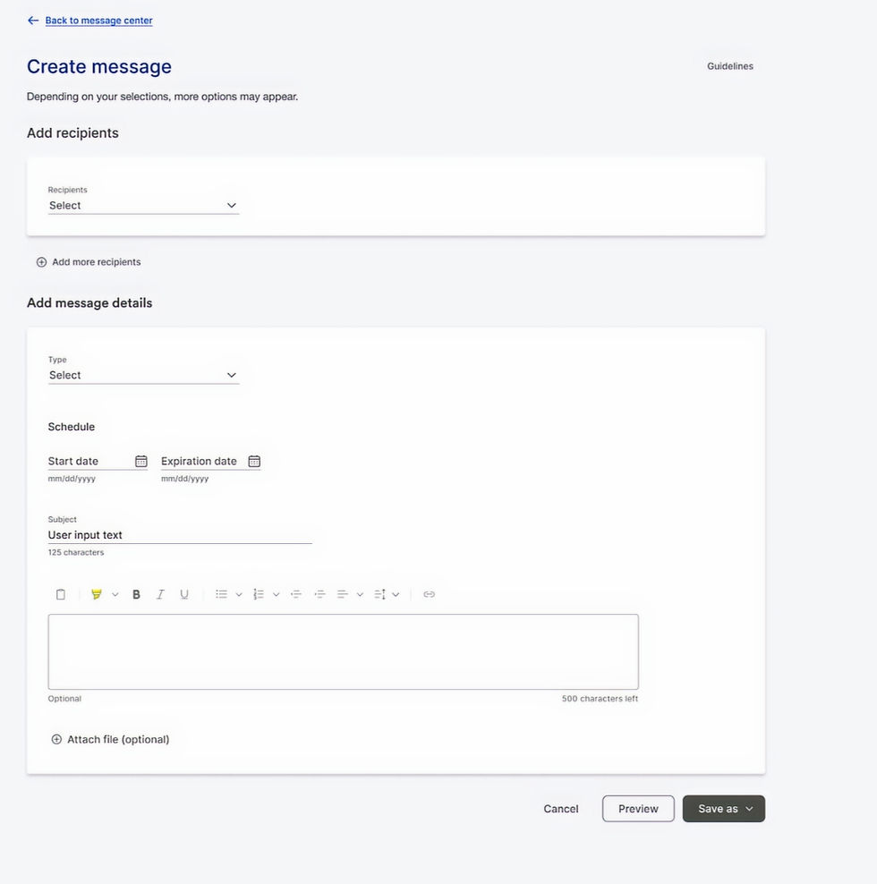Image resolution: width=877 pixels, height=884 pixels.
Task: Insert a bulleted list
Action: [221, 594]
